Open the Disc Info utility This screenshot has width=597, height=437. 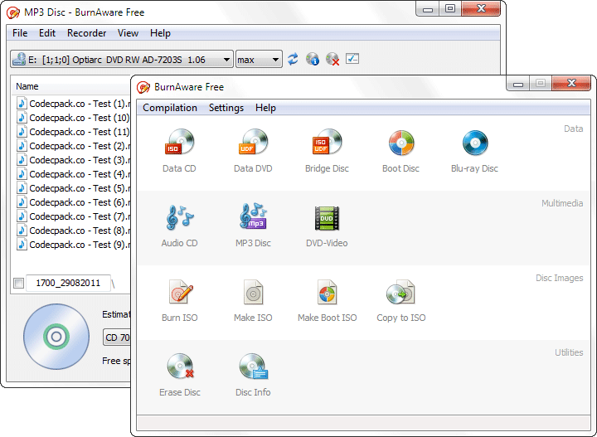[x=253, y=375]
